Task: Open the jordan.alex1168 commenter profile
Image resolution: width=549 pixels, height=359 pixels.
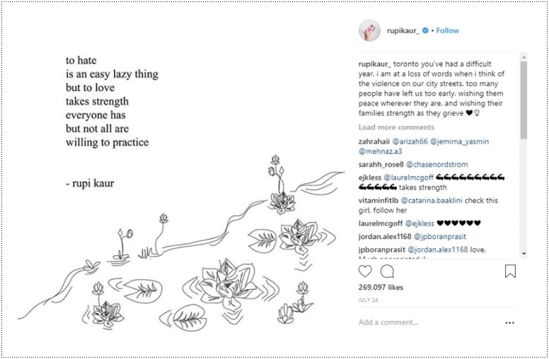Action: [x=386, y=237]
